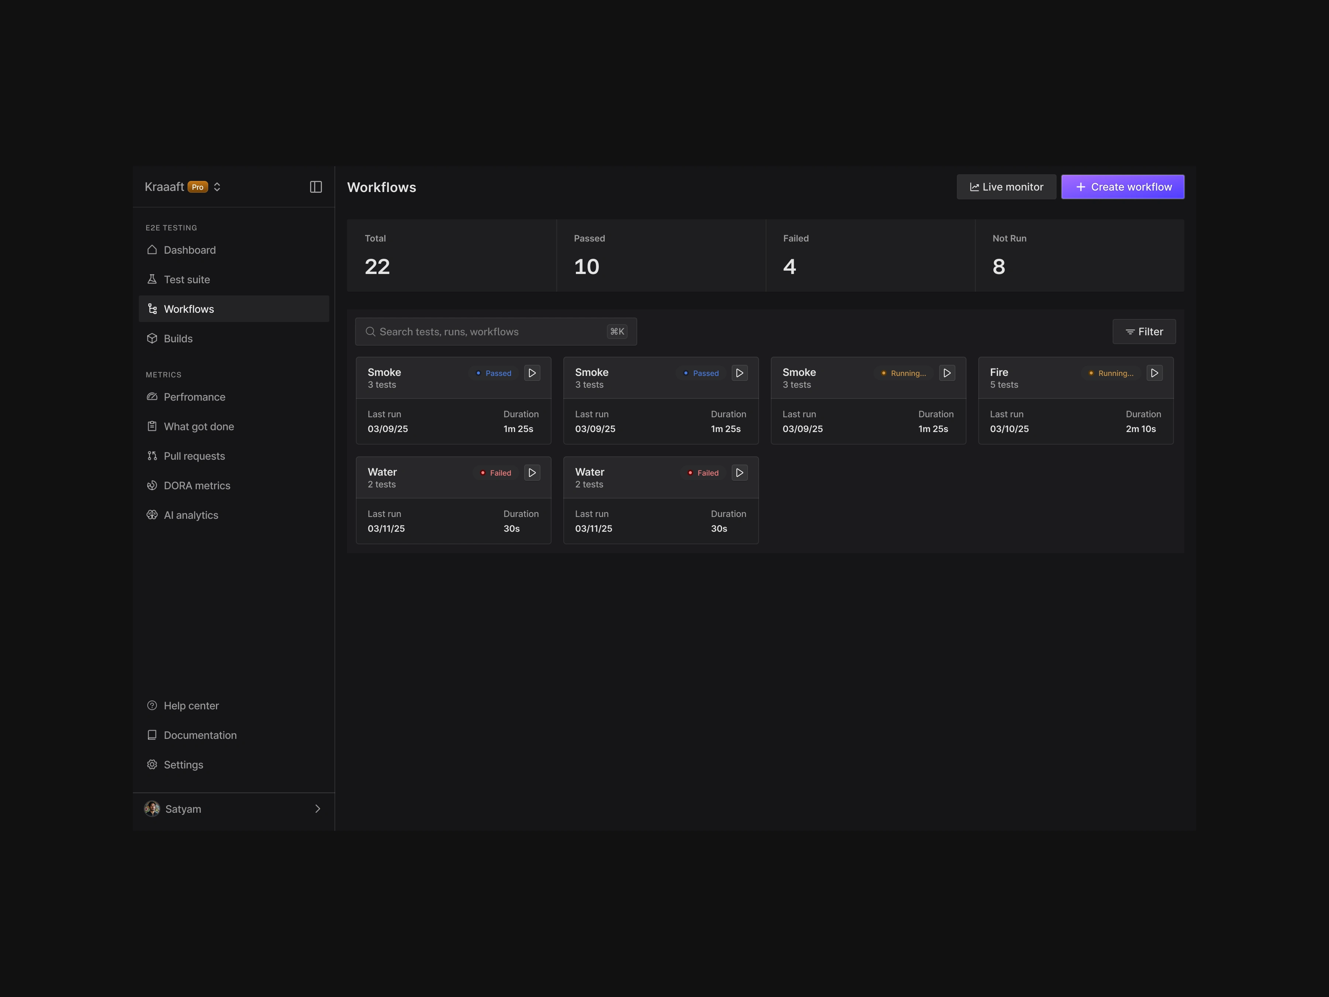Click the Settings gear icon
This screenshot has height=997, width=1329.
coord(152,764)
